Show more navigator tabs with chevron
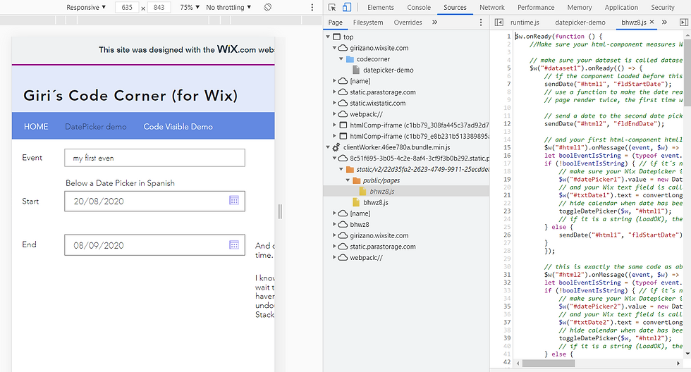This screenshot has height=372, width=691. pyautogui.click(x=434, y=22)
